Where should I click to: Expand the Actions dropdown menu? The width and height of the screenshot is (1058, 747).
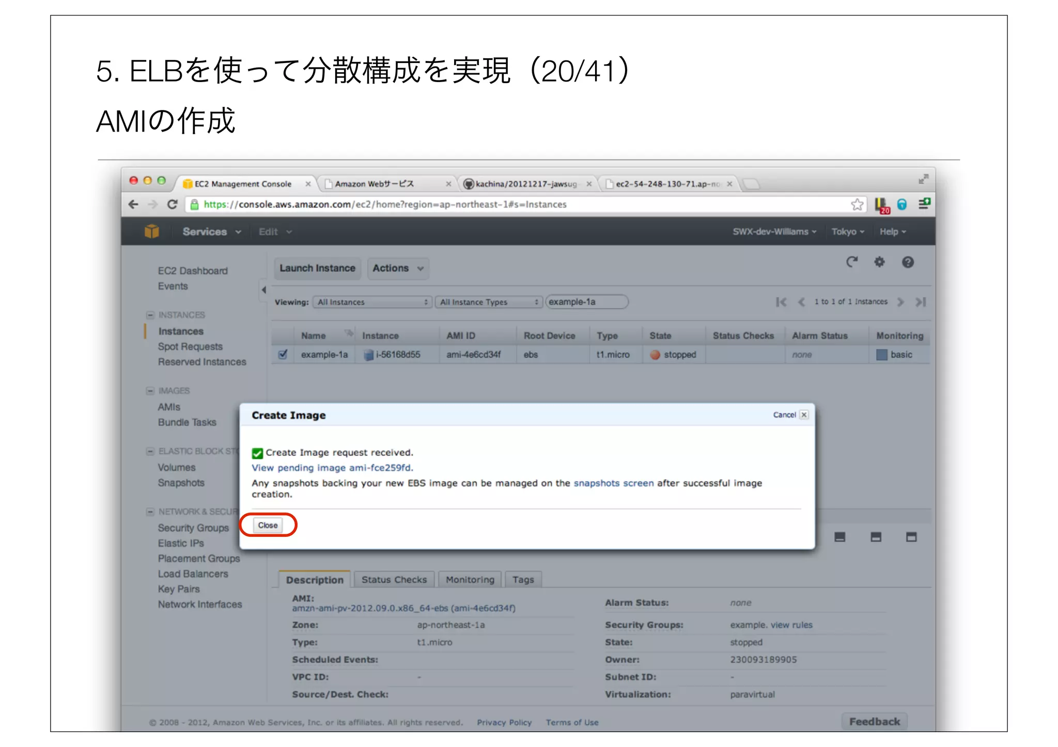(398, 268)
